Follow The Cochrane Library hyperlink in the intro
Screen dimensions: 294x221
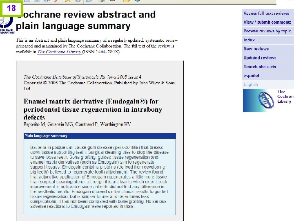pyautogui.click(x=60, y=52)
